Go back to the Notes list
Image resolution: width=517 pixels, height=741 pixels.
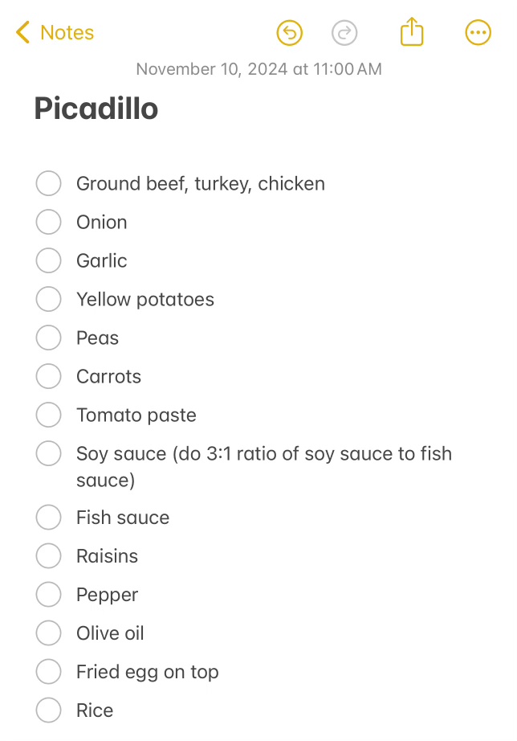coord(55,33)
